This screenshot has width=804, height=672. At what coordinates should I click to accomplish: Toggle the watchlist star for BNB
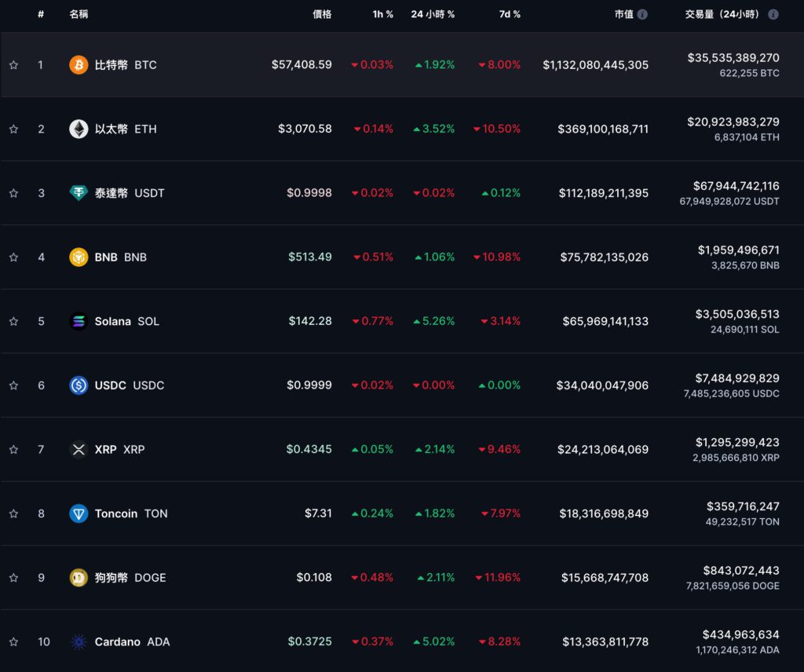[14, 257]
